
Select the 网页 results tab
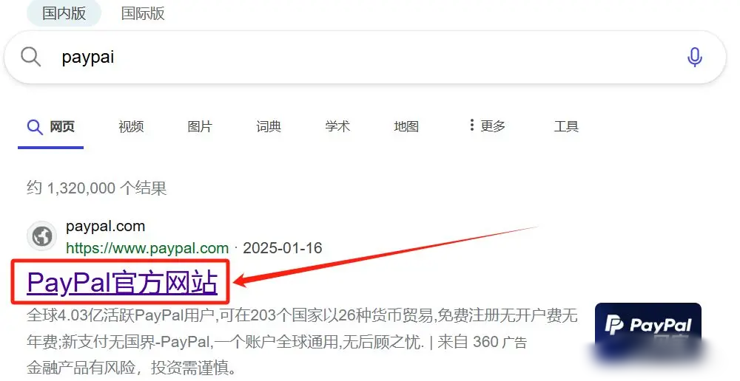(x=50, y=127)
